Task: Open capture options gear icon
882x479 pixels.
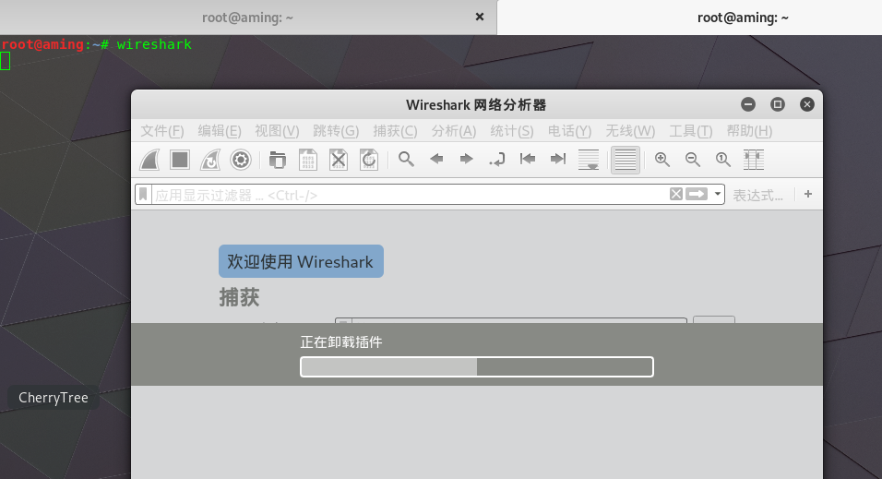Action: click(241, 160)
